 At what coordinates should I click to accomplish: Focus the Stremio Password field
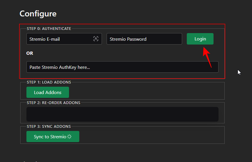coord(144,39)
